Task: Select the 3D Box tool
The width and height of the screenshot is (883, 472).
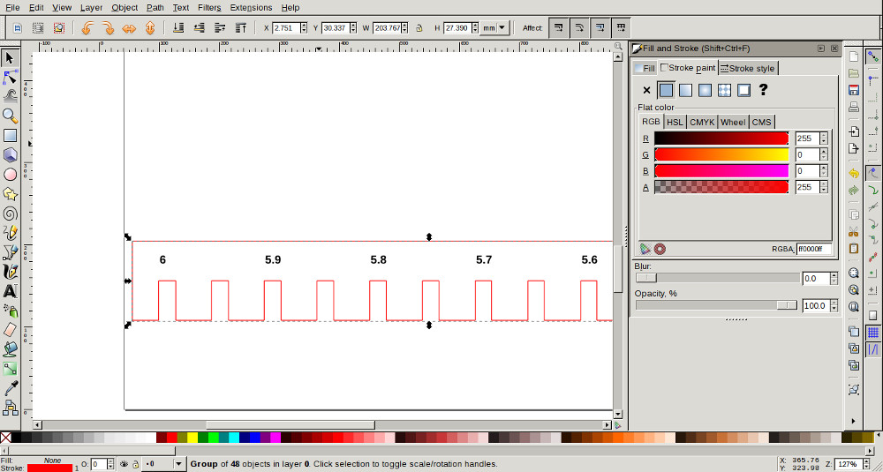Action: pos(10,154)
